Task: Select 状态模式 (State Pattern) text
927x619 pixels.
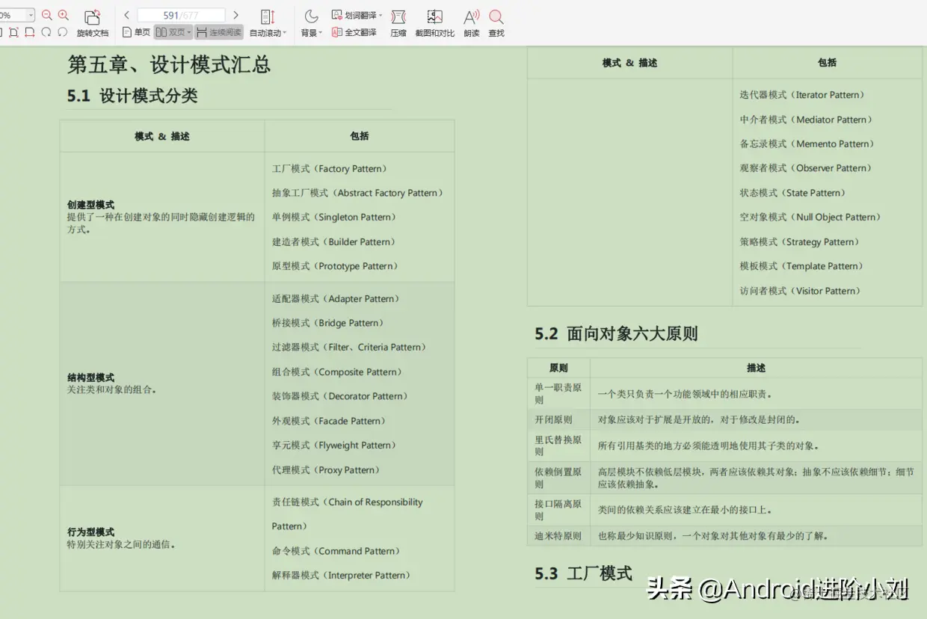Action: (793, 193)
